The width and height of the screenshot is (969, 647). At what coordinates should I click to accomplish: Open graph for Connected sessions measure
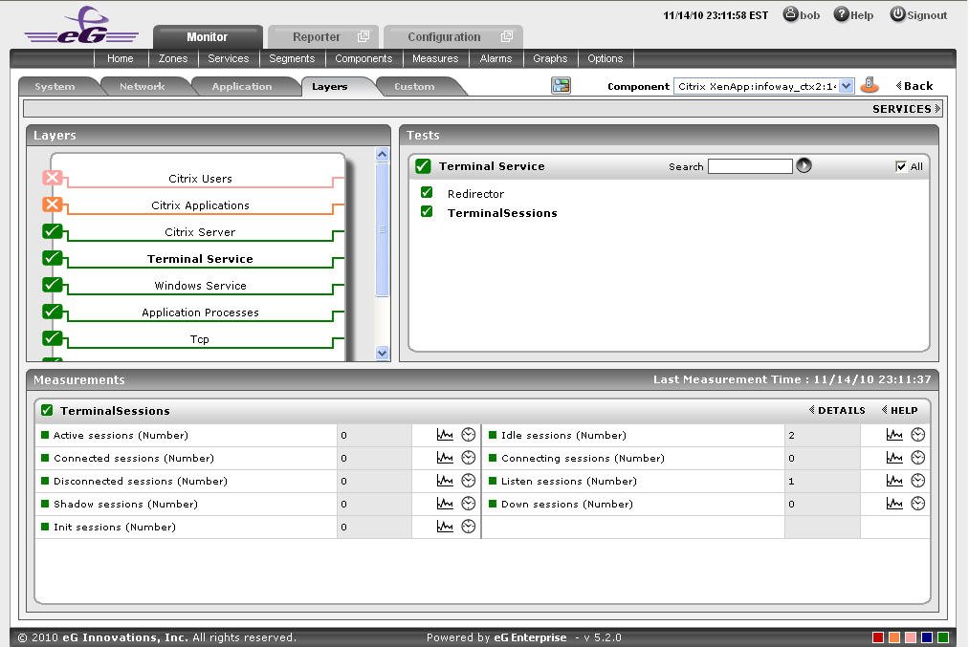[x=445, y=458]
